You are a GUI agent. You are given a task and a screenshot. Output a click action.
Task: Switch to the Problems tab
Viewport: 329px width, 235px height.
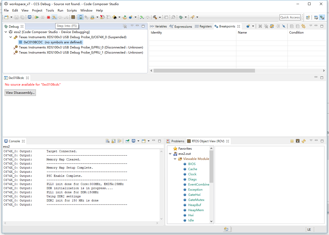[x=175, y=141]
